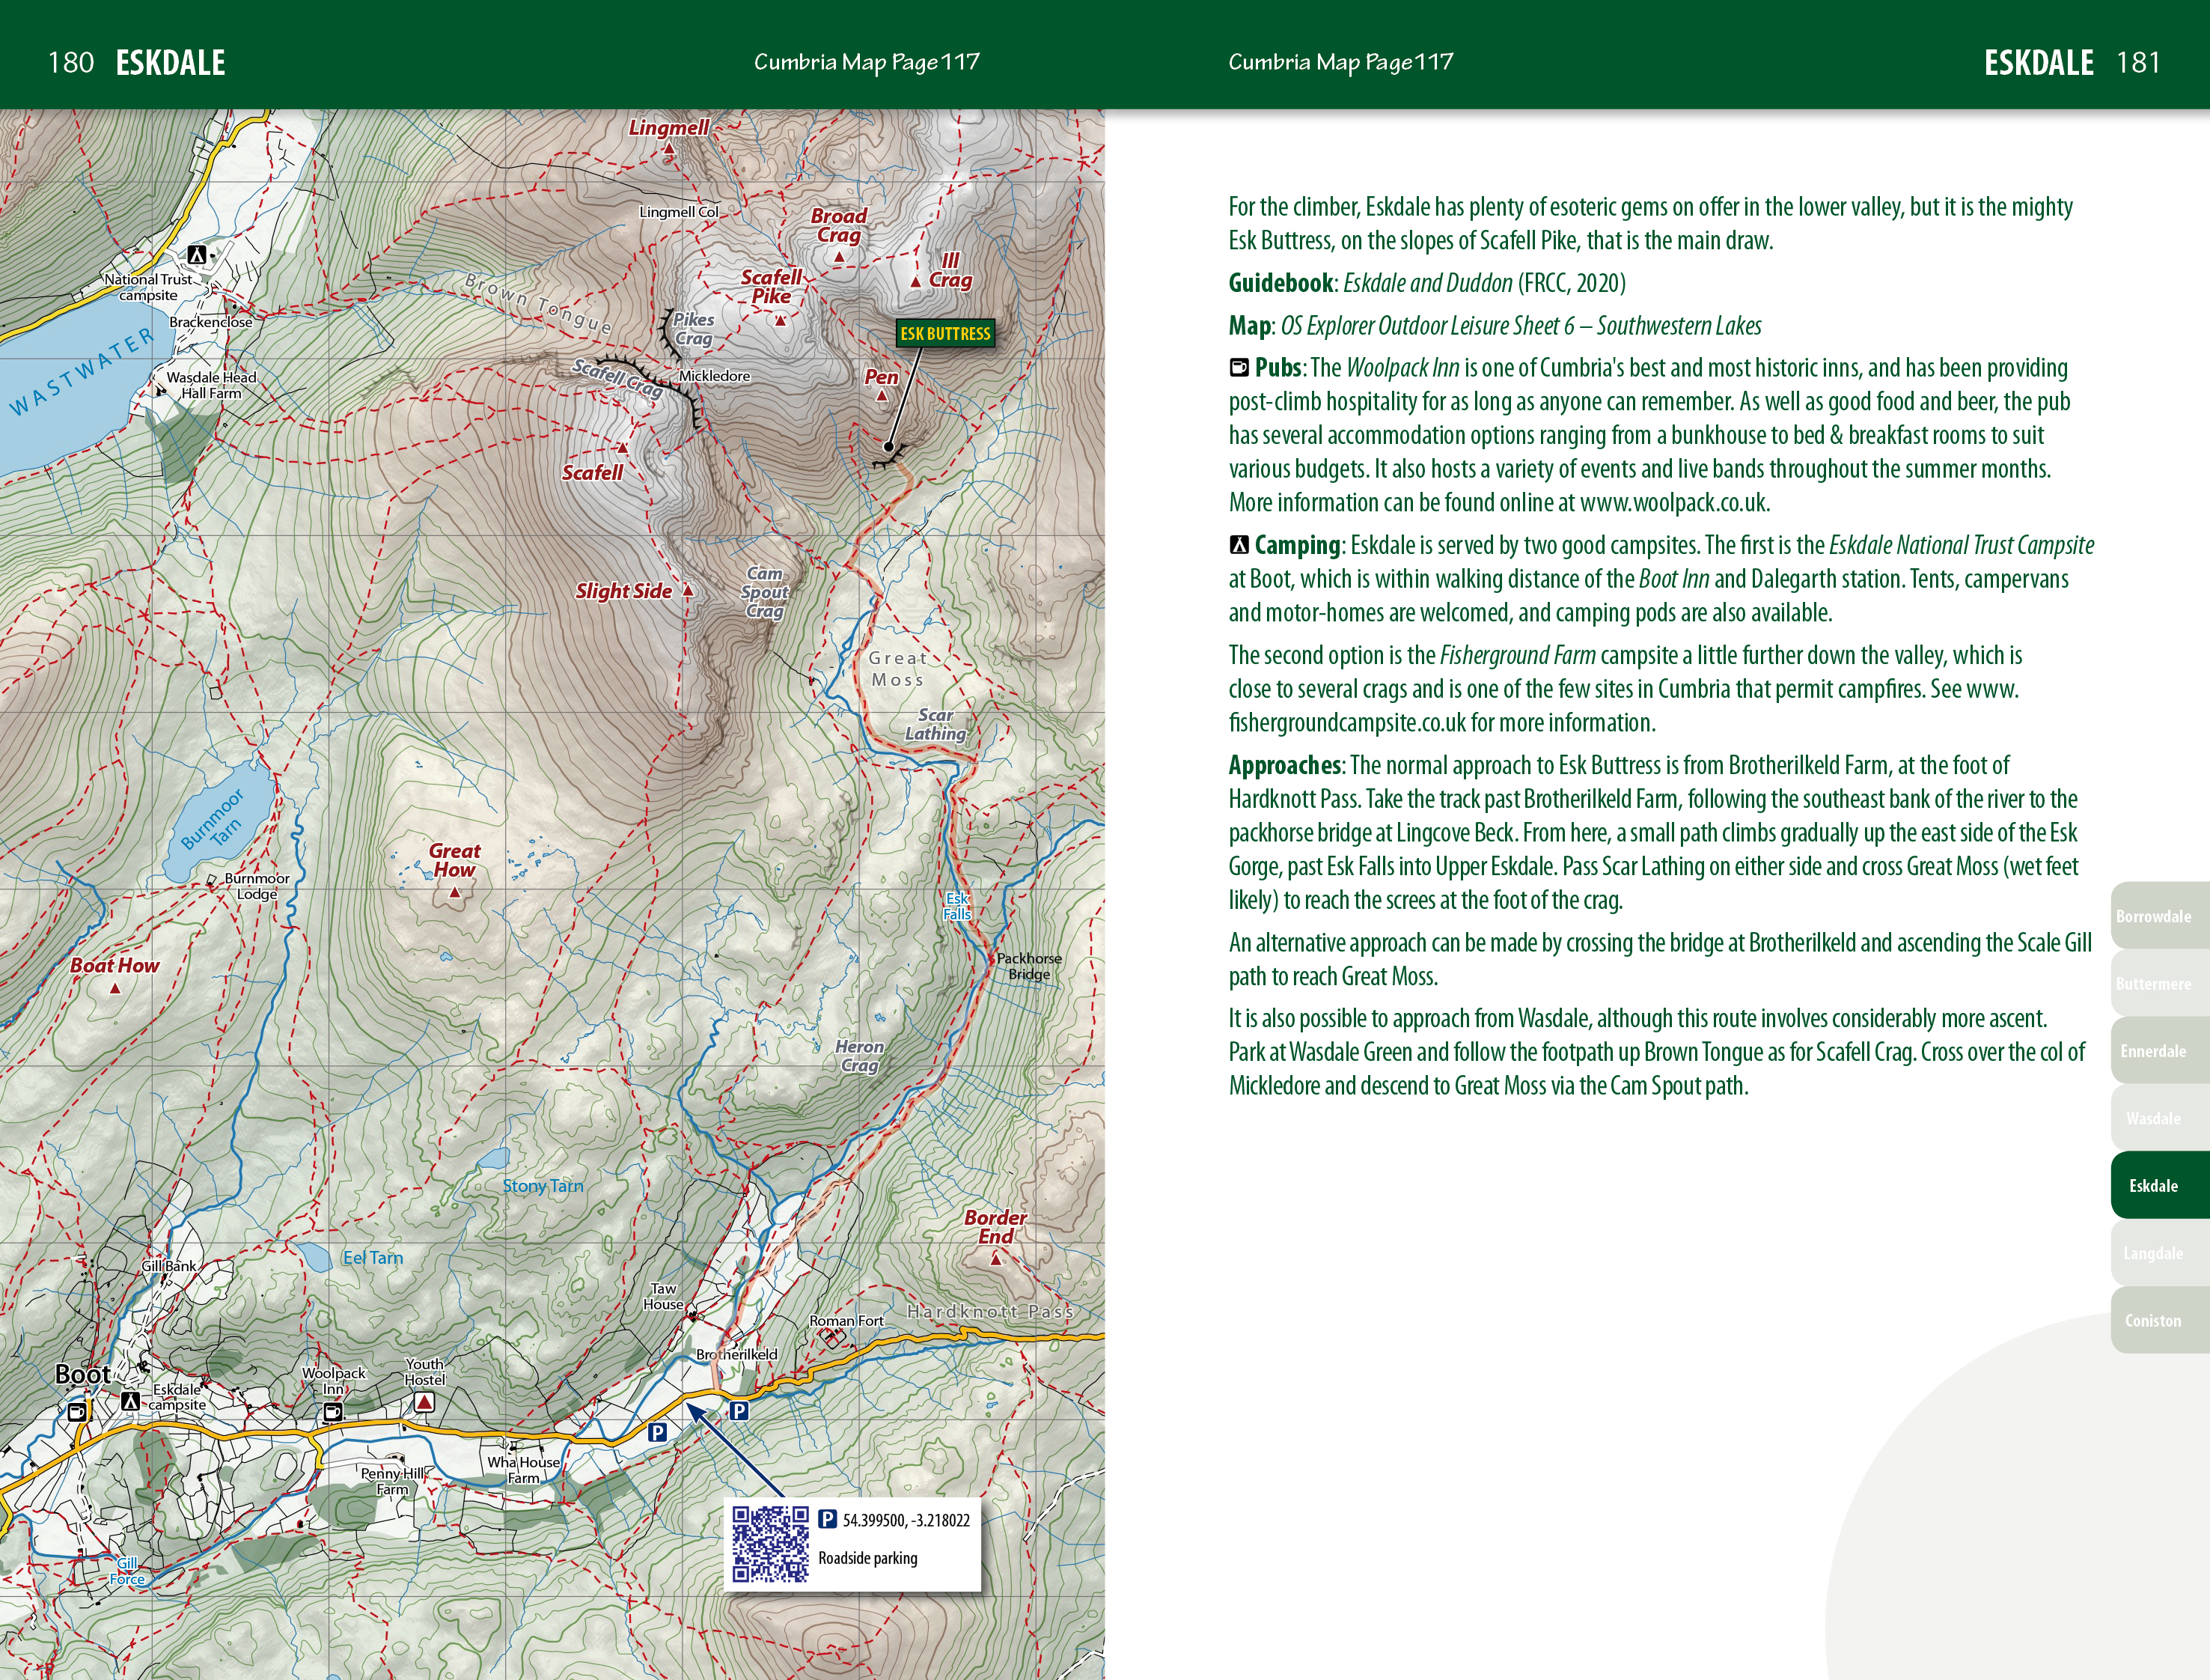The image size is (2210, 1680).
Task: Click the ESK BUTTRESS map label
Action: click(x=944, y=334)
